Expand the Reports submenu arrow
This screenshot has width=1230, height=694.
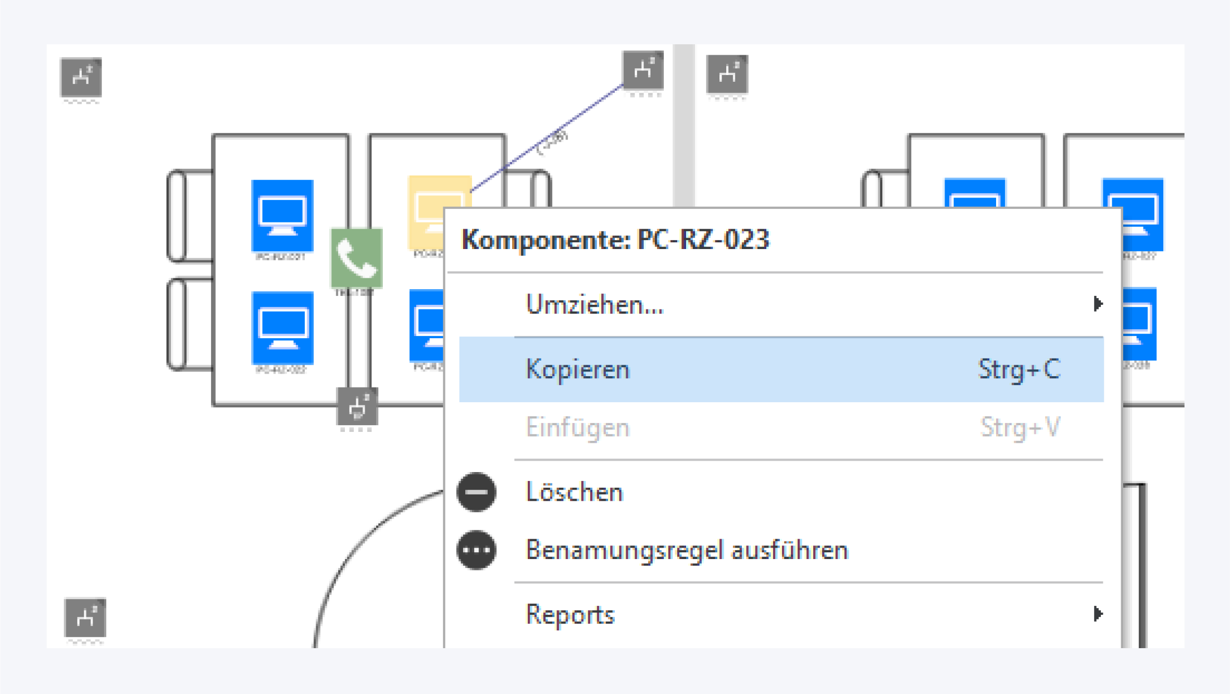tap(1097, 614)
